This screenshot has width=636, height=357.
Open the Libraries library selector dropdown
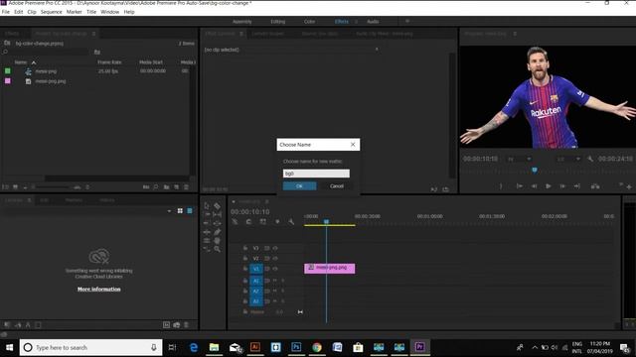point(169,211)
